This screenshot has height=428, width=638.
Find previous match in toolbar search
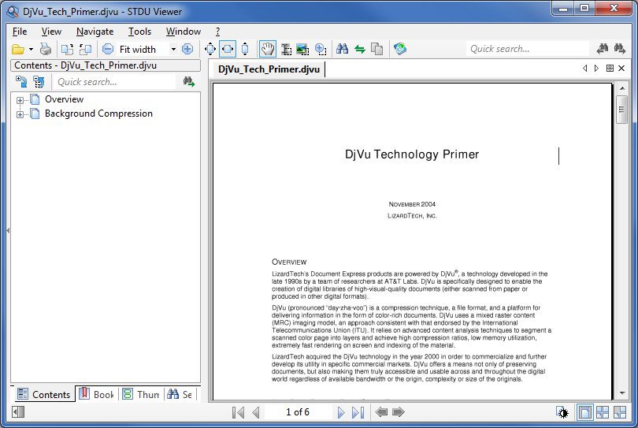click(x=603, y=49)
